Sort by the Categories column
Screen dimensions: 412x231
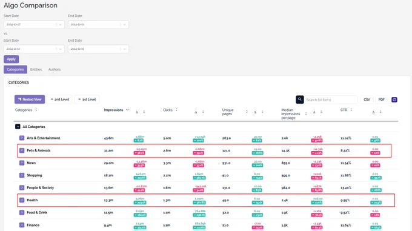(36, 110)
